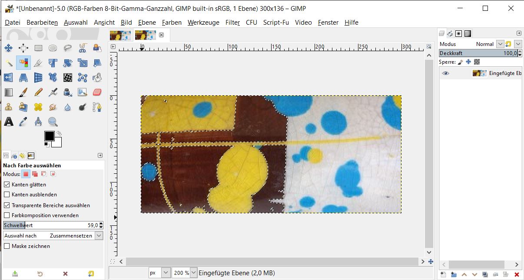Select the Text tool

pos(8,122)
